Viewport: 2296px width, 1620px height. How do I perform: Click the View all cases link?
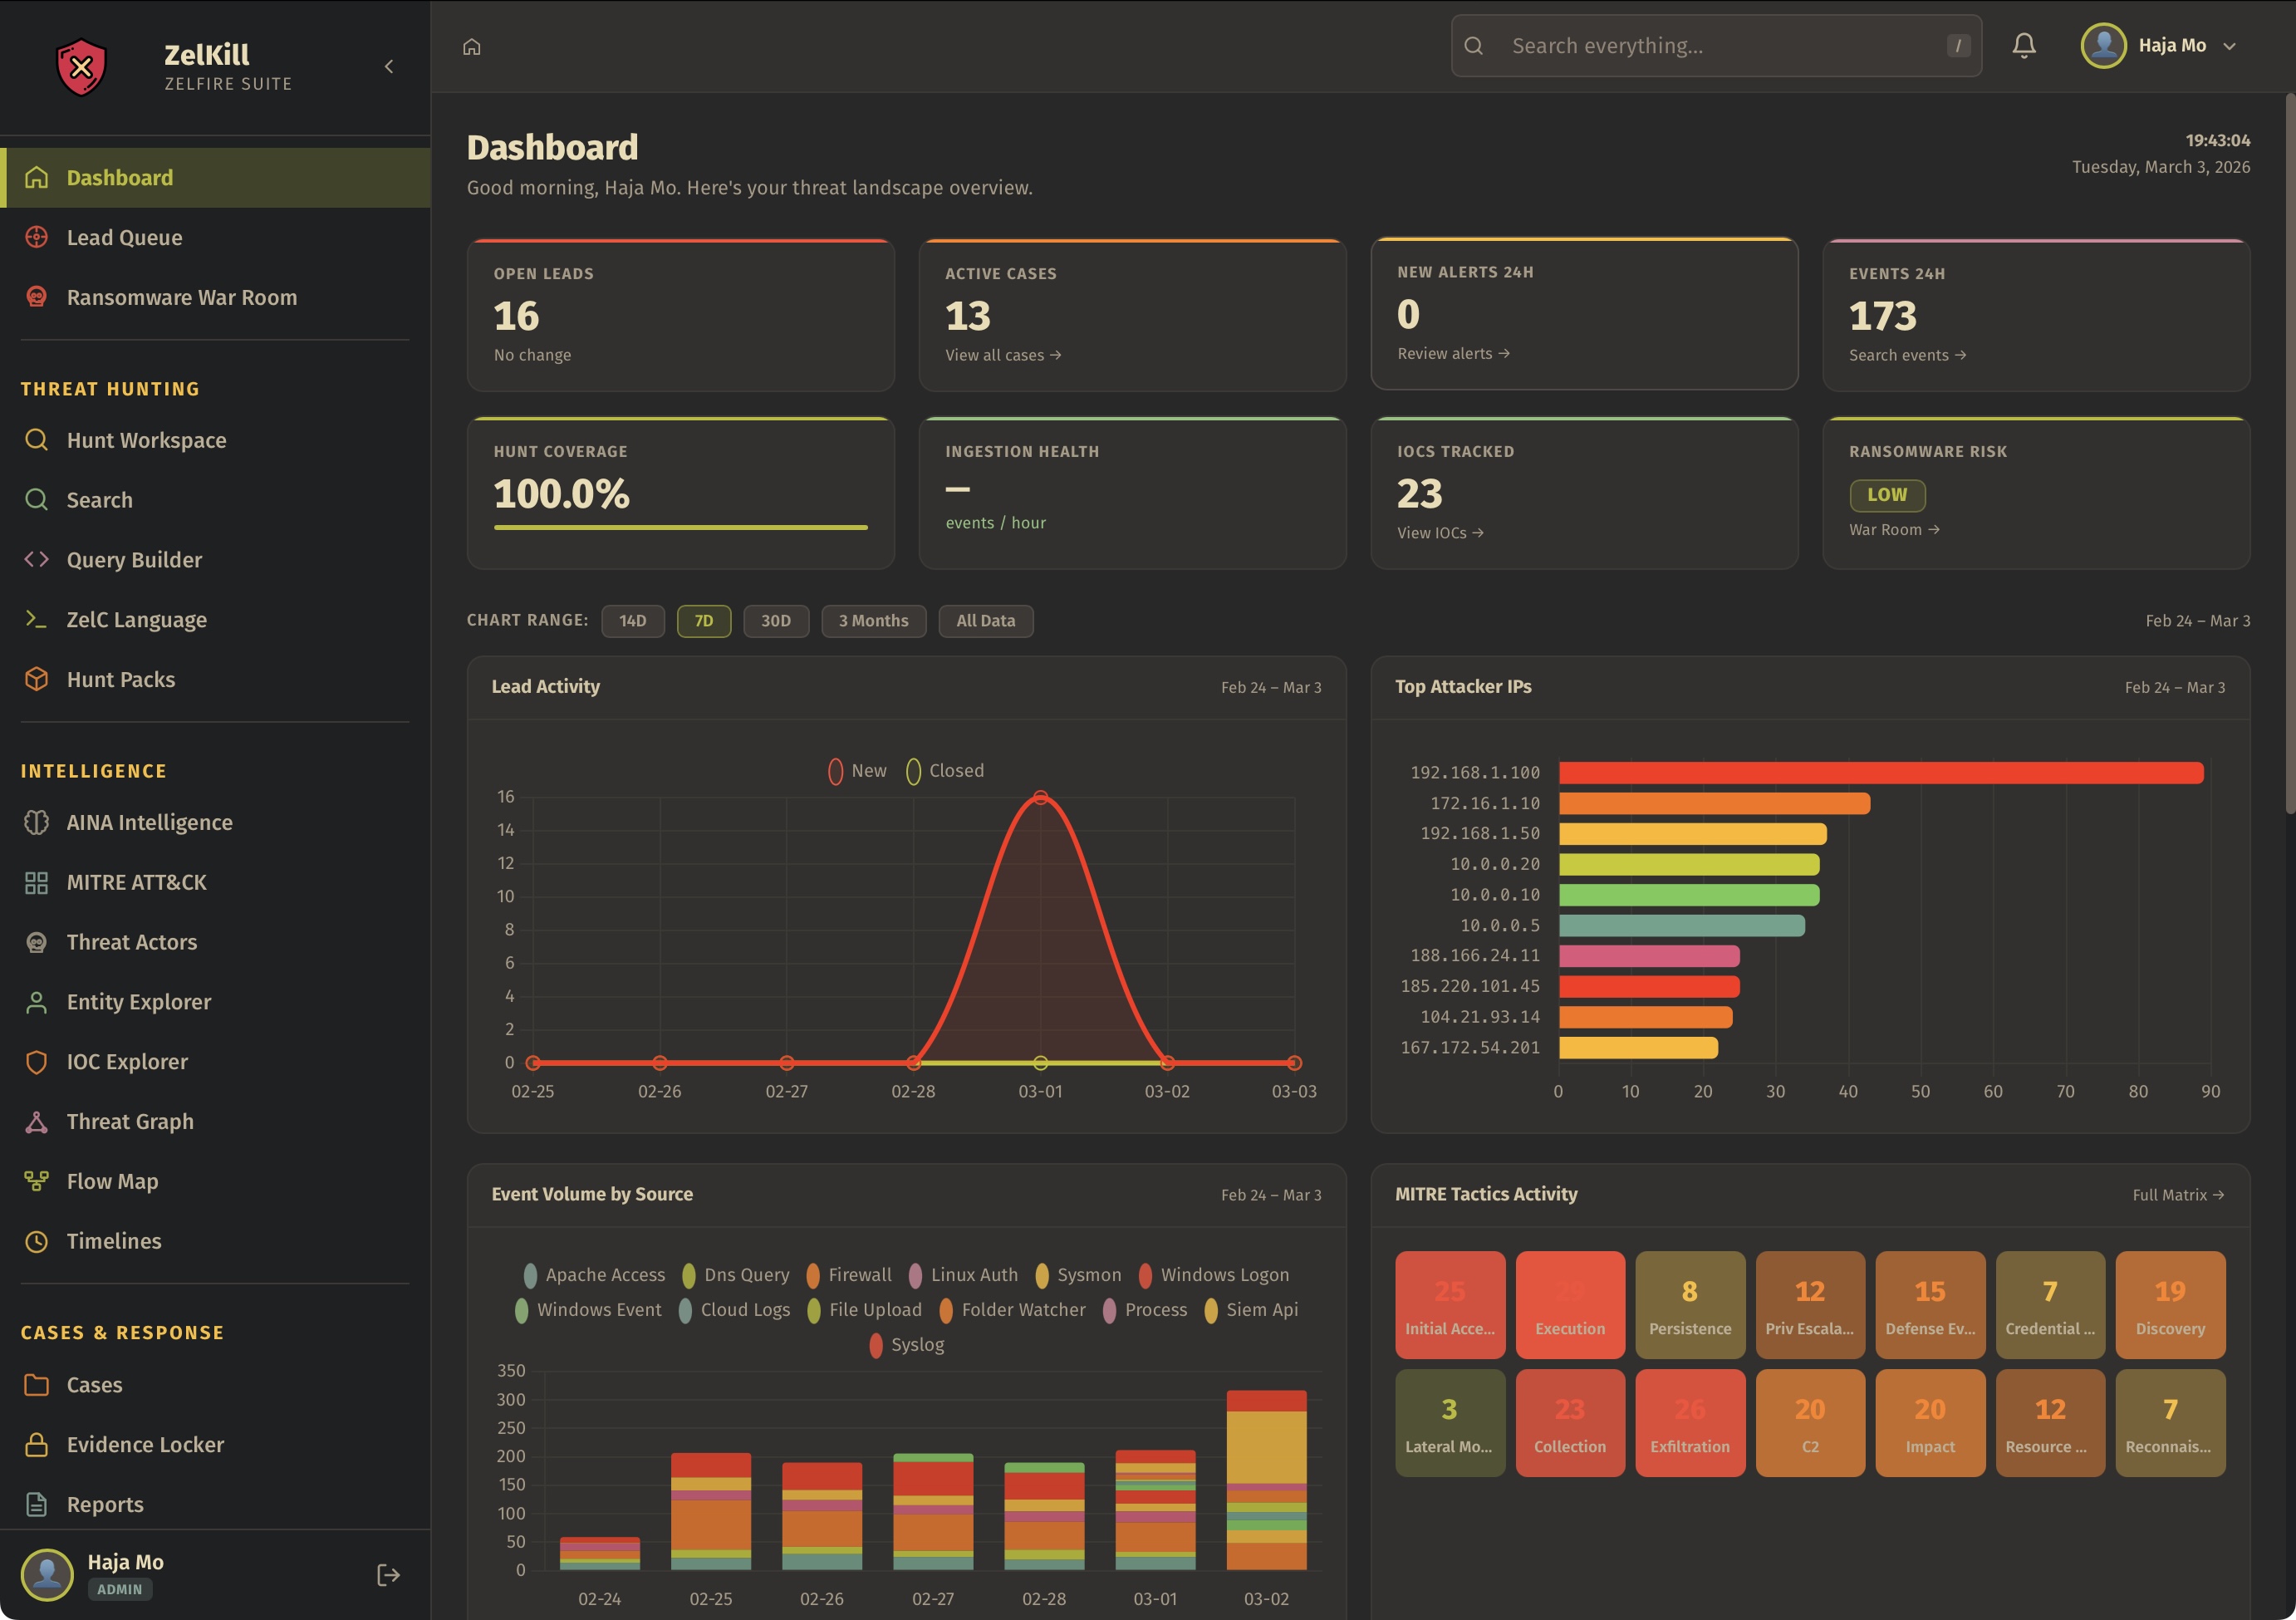pyautogui.click(x=1002, y=355)
